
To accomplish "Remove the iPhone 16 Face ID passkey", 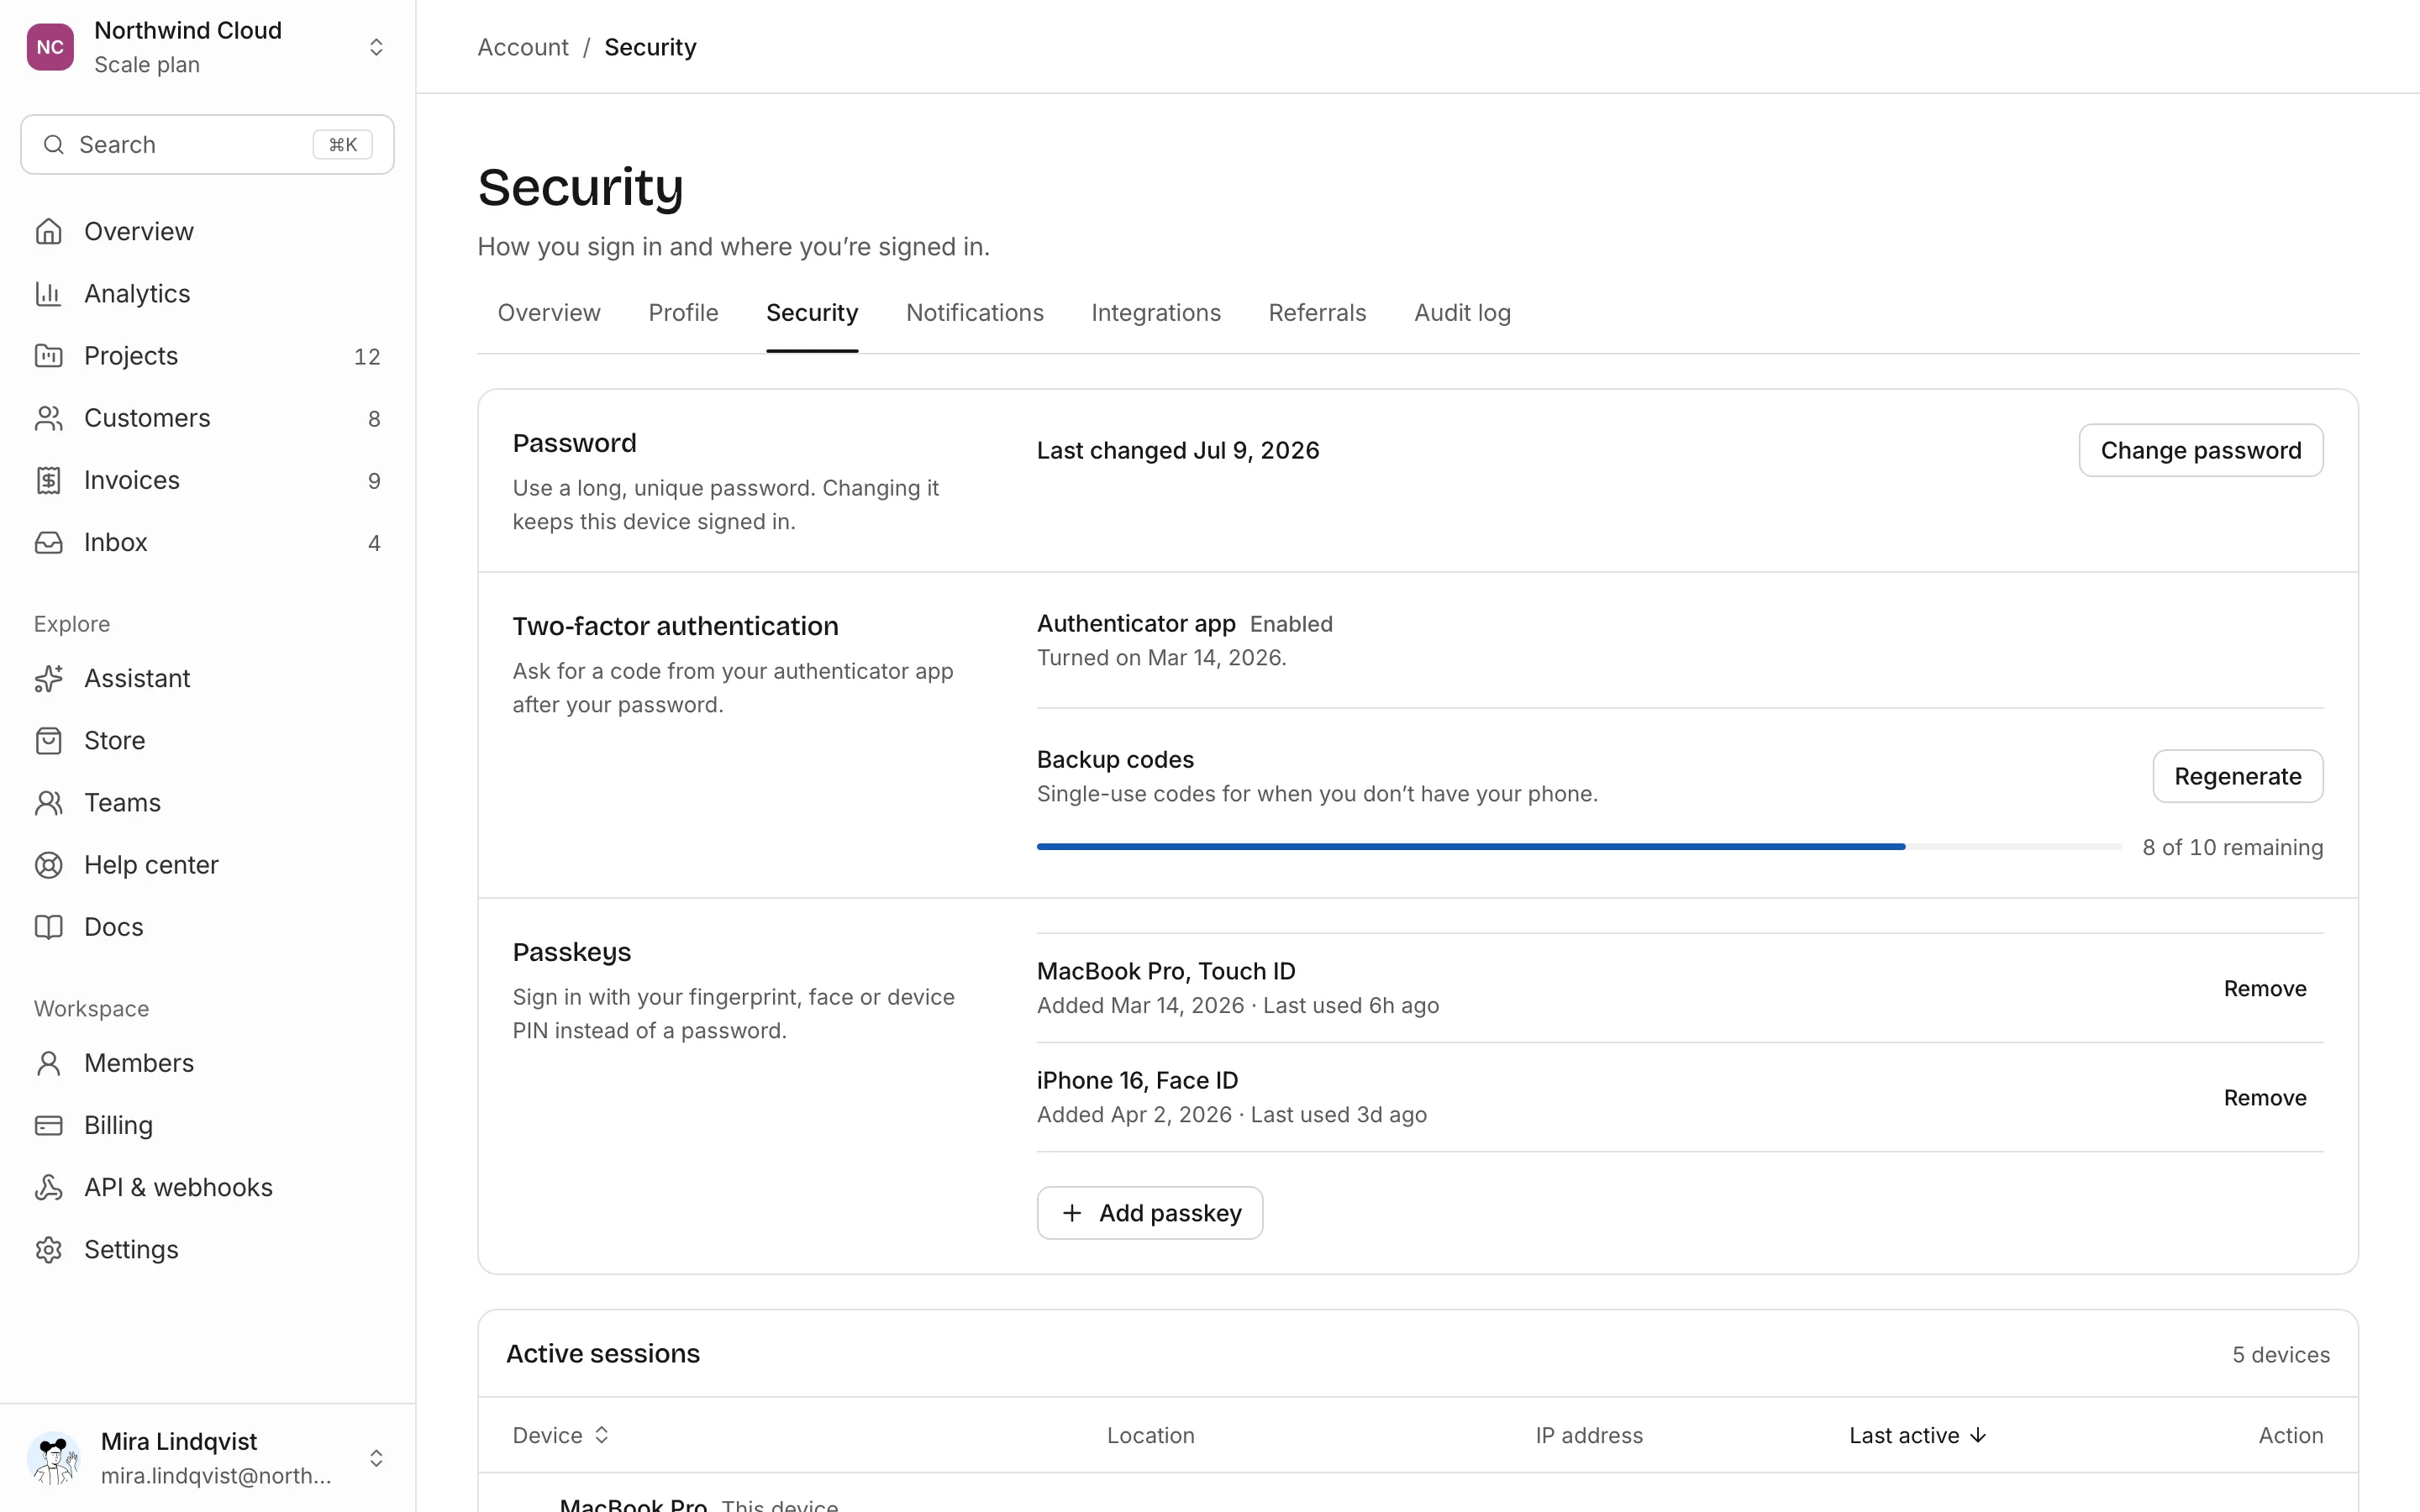I will click(2265, 1097).
